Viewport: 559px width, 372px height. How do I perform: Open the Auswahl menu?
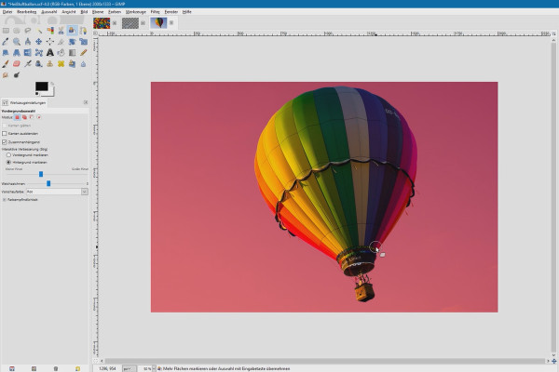point(49,12)
